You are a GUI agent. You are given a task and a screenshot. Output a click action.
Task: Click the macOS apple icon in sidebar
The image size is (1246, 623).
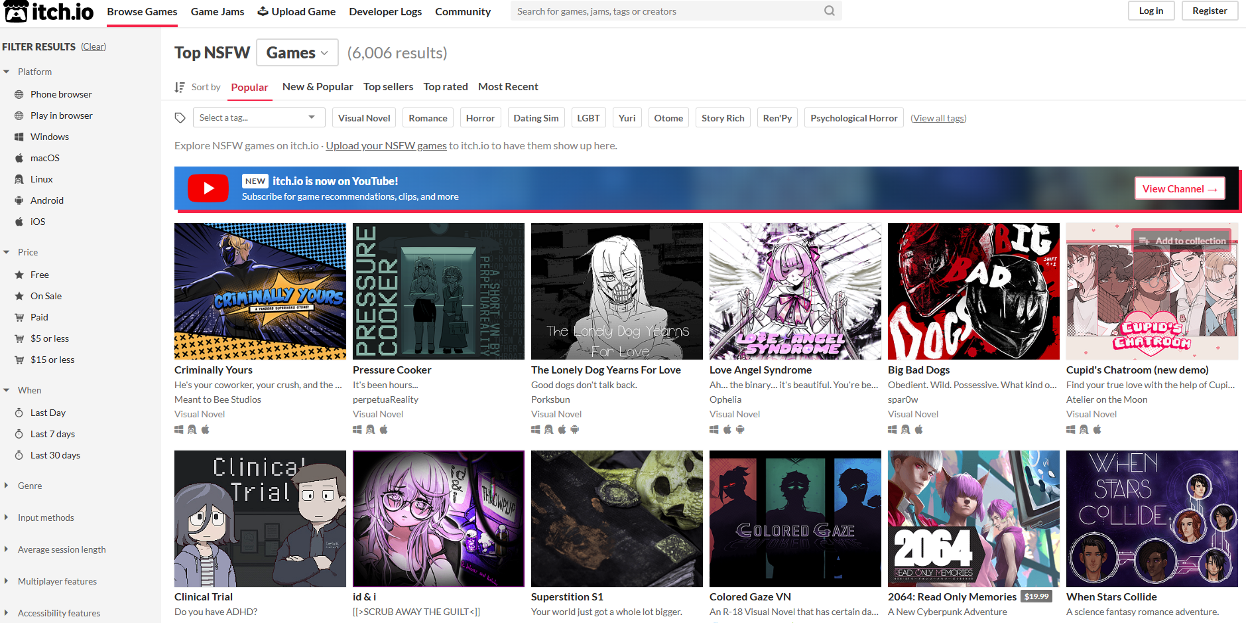19,158
